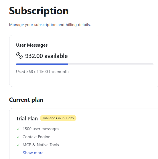158x159 pixels.
Task: Click the blue filled portion of usage bar
Action: tap(42, 64)
